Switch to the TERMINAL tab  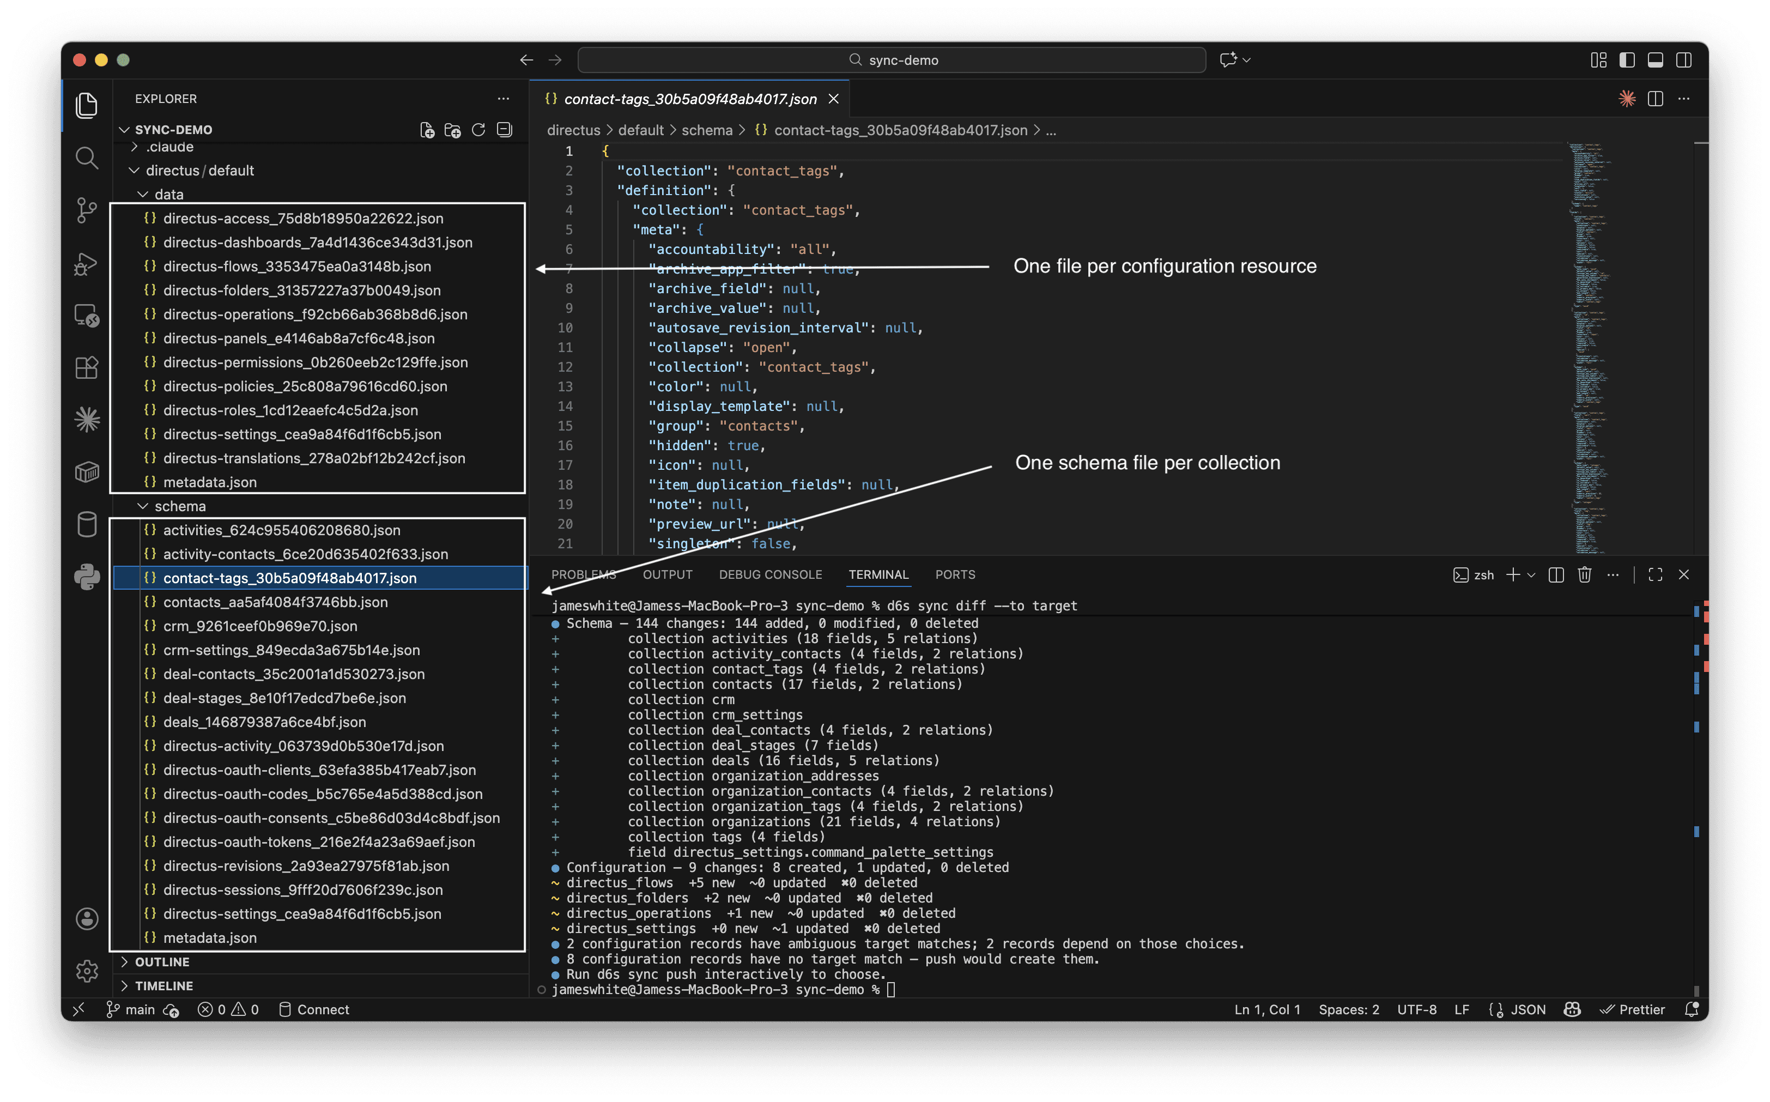[878, 575]
